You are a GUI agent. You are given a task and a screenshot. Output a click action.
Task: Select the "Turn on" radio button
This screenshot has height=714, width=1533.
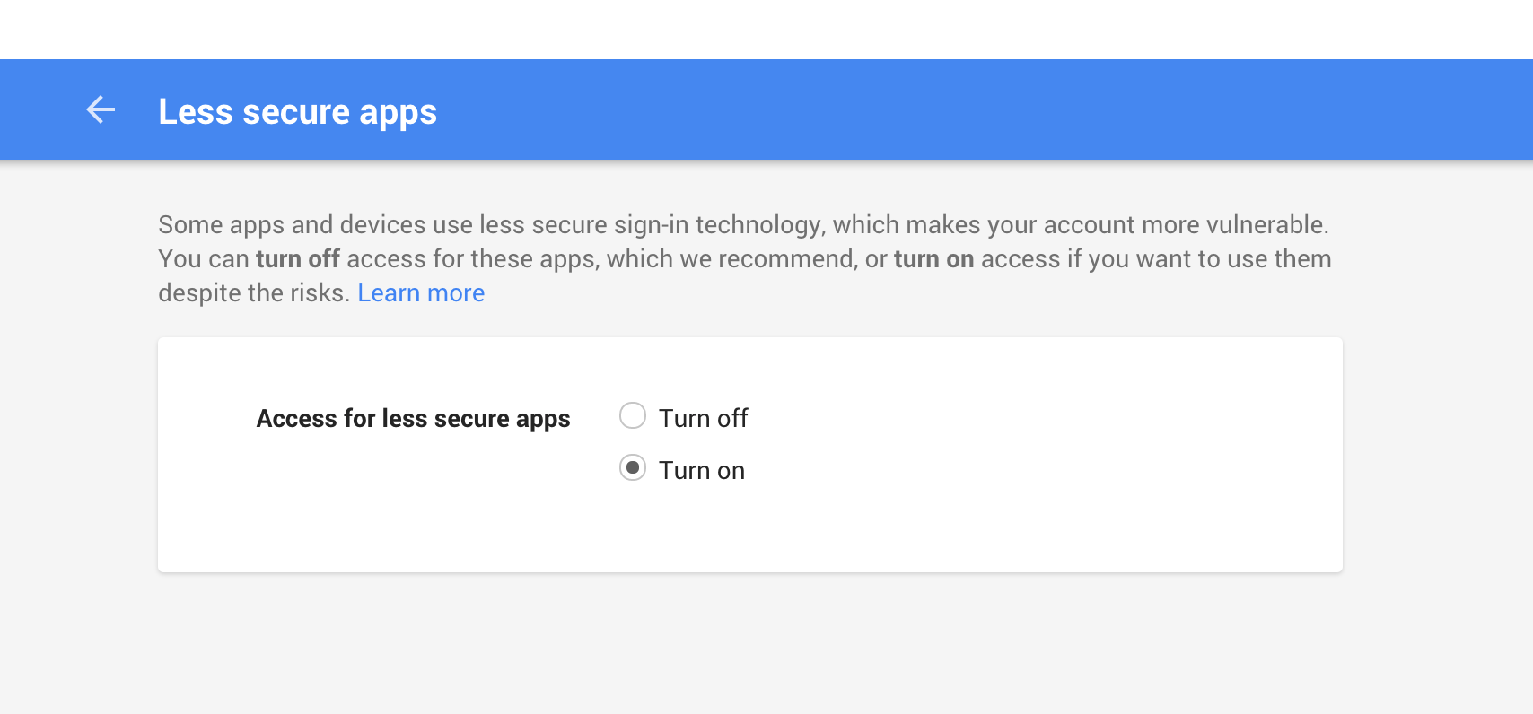click(633, 468)
